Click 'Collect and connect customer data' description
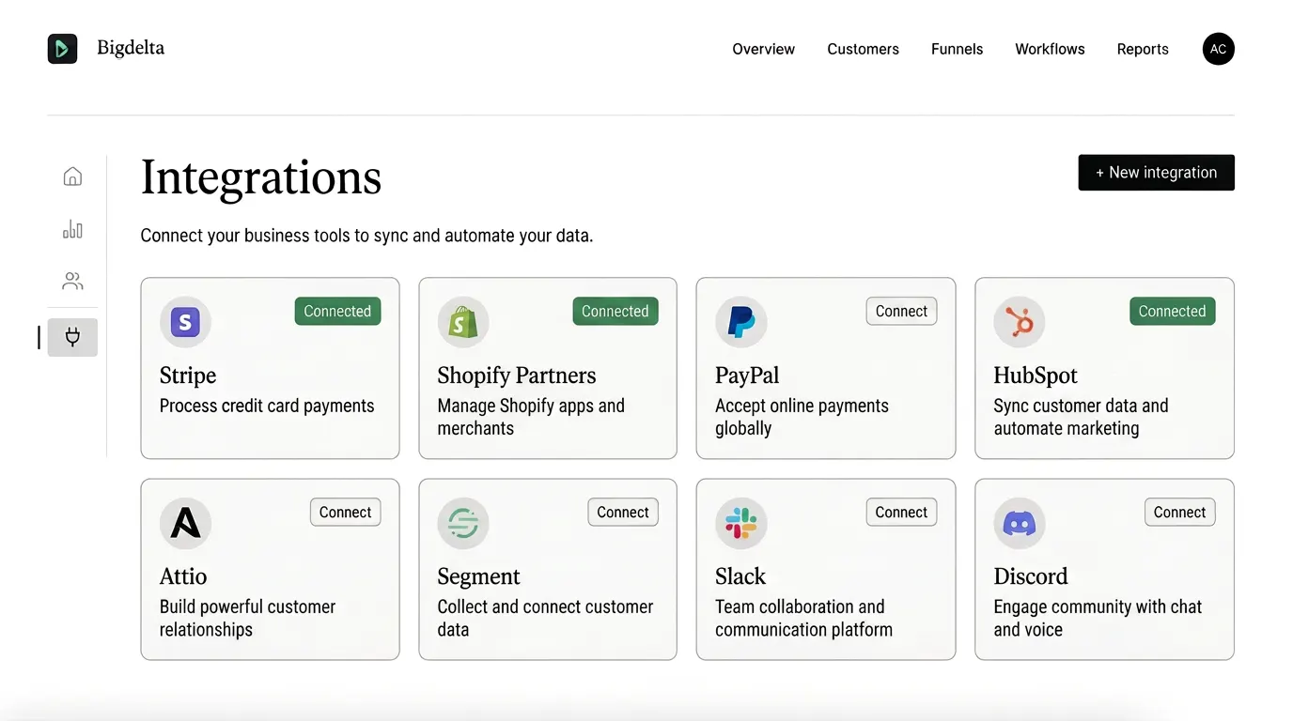The width and height of the screenshot is (1293, 721). click(545, 618)
